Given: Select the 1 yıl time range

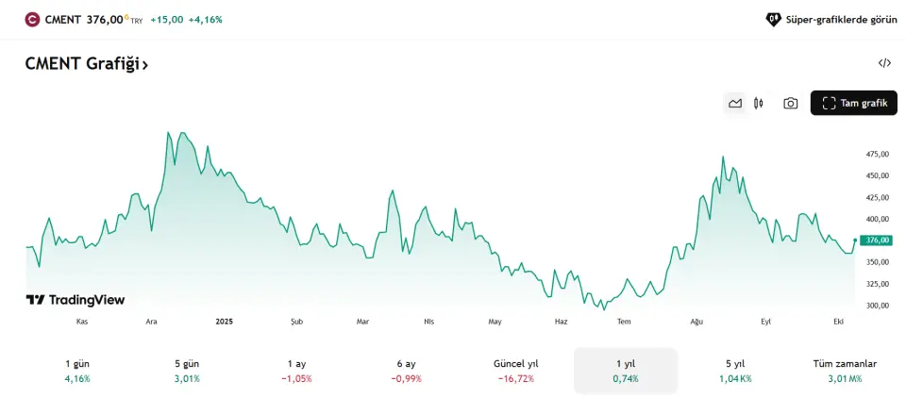Looking at the screenshot, I should (x=626, y=371).
